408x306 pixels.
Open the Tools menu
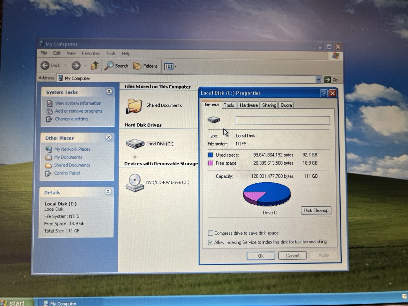pyautogui.click(x=111, y=54)
